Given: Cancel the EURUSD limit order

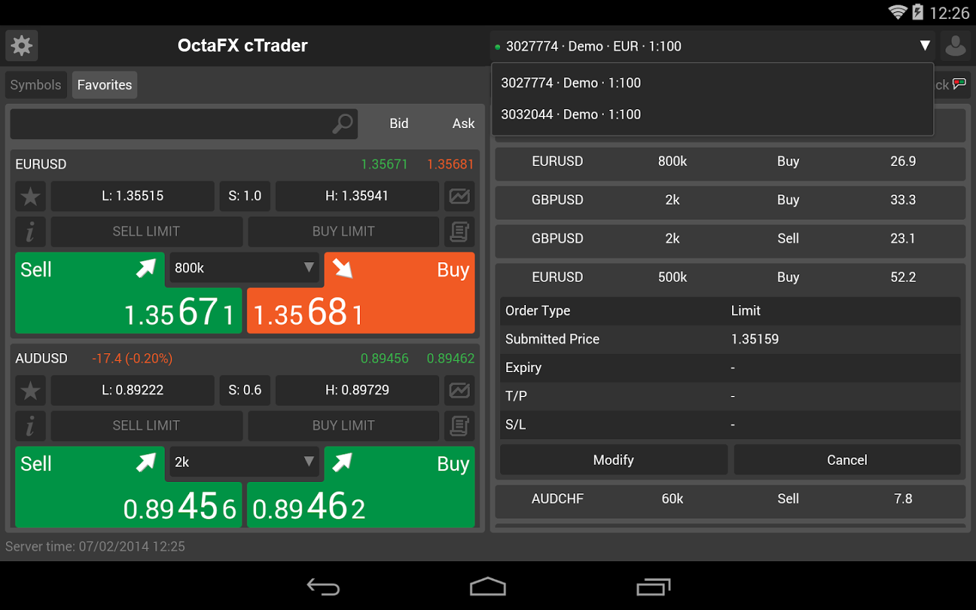Looking at the screenshot, I should [847, 460].
